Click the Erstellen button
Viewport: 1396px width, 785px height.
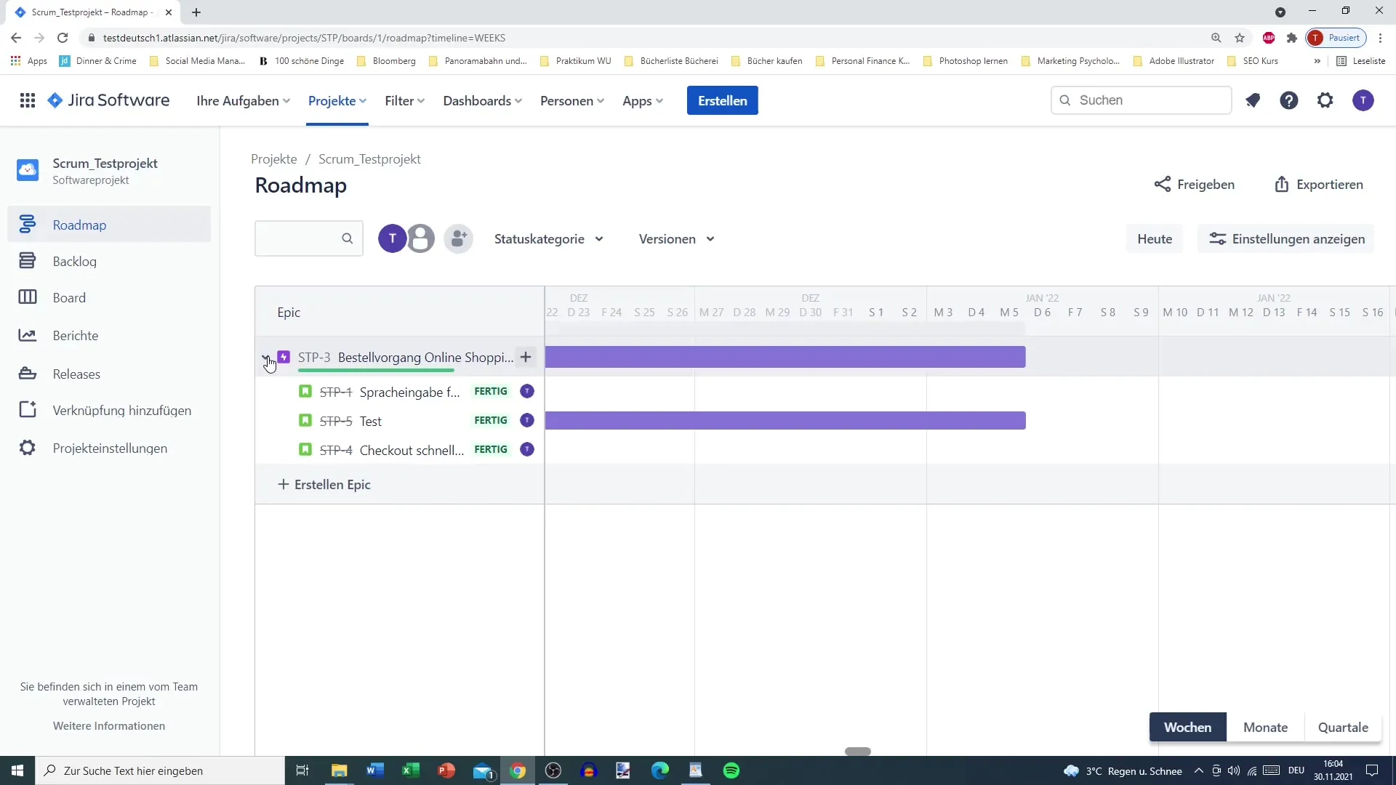[x=722, y=100]
